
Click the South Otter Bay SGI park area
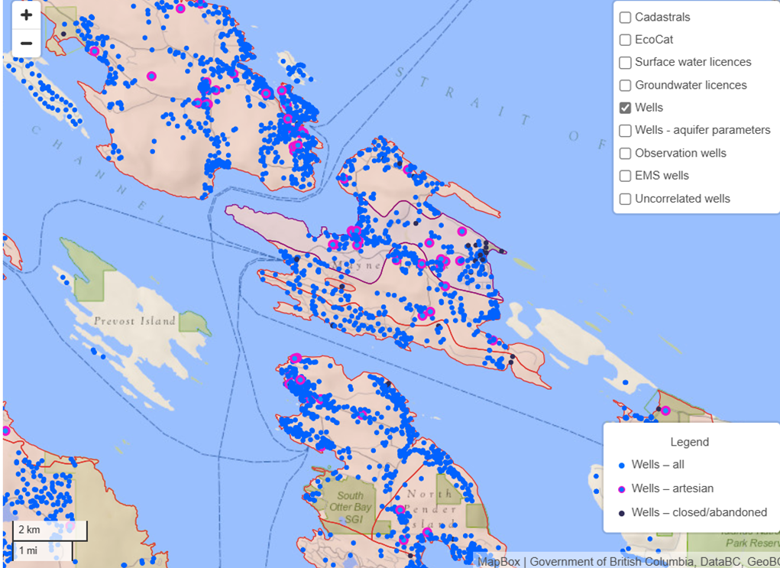point(351,506)
